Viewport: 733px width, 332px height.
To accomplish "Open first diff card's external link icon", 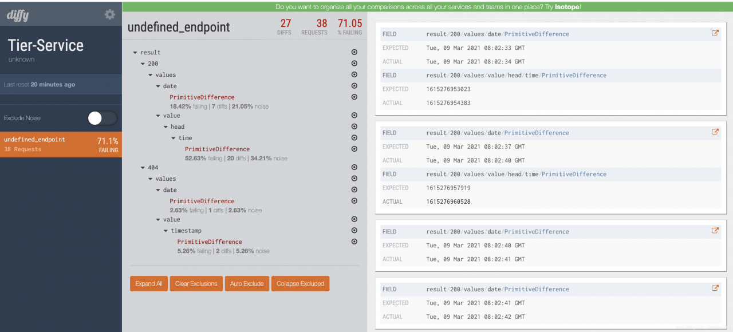I will coord(715,33).
